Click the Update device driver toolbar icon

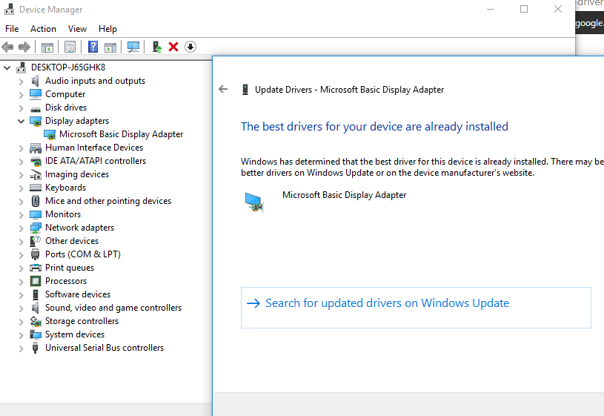coord(157,47)
